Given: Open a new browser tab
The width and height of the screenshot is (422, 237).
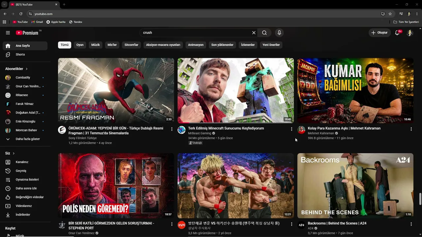Looking at the screenshot, I should [64, 5].
